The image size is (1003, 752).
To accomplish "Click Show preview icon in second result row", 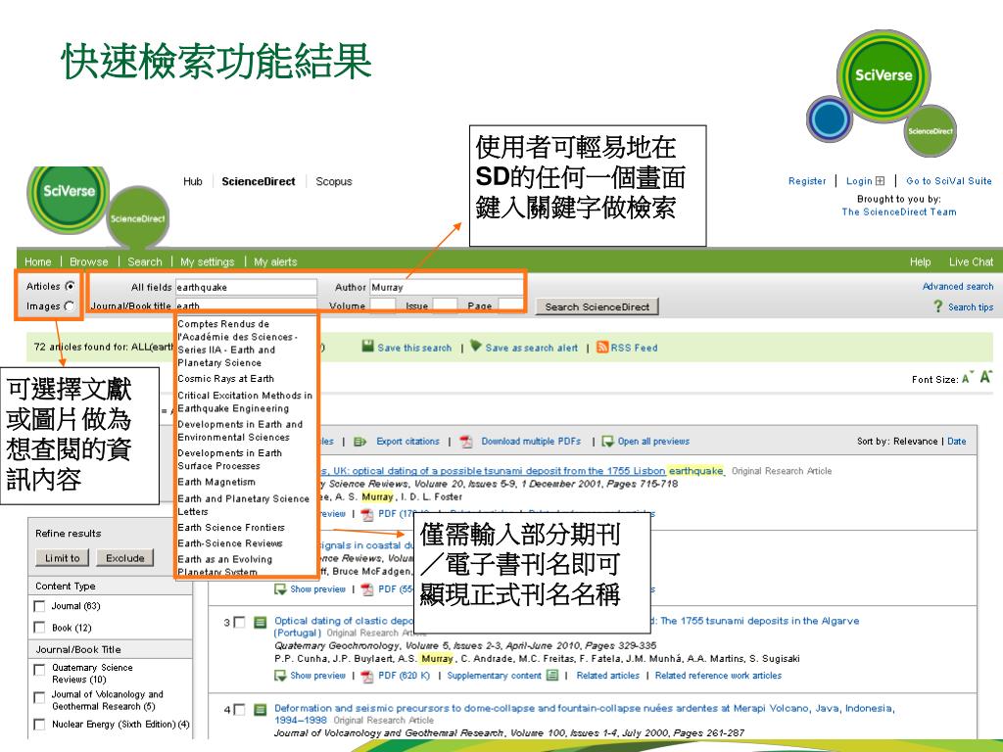I will pyautogui.click(x=280, y=588).
